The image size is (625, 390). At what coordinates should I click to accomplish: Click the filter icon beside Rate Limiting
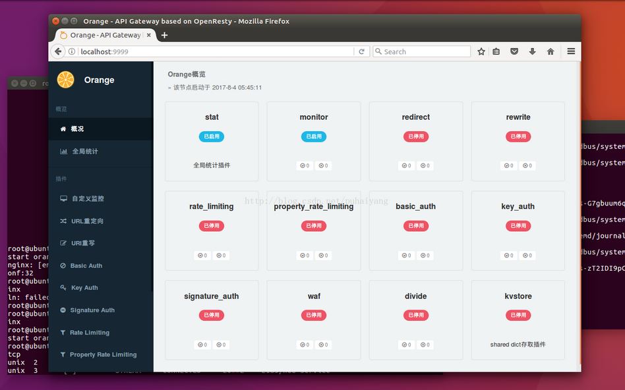(x=63, y=332)
